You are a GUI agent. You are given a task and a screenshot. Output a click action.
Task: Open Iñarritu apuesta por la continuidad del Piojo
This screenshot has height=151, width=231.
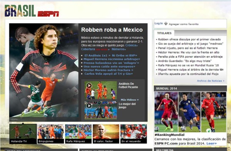188,74
